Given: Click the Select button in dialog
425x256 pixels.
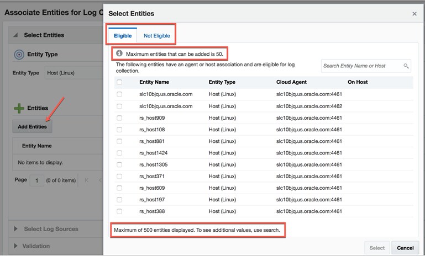Looking at the screenshot, I should [377, 248].
